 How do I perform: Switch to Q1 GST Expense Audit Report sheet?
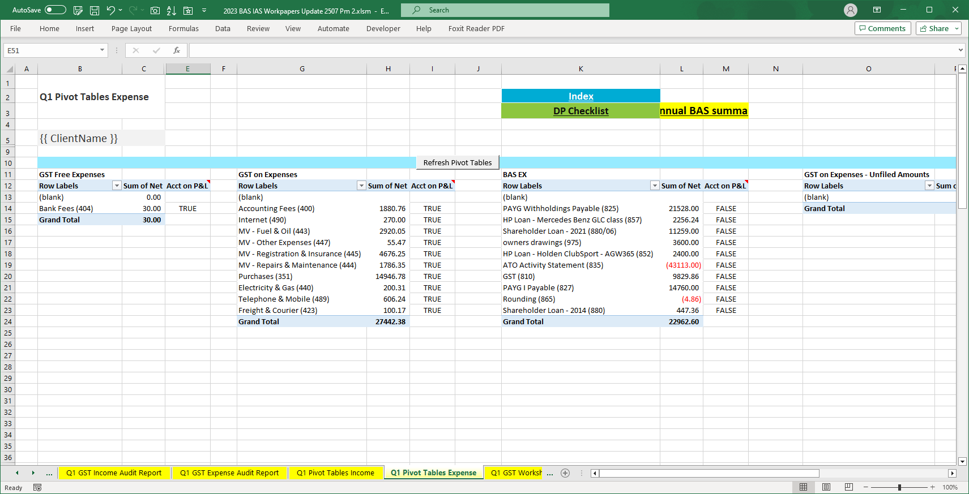229,473
